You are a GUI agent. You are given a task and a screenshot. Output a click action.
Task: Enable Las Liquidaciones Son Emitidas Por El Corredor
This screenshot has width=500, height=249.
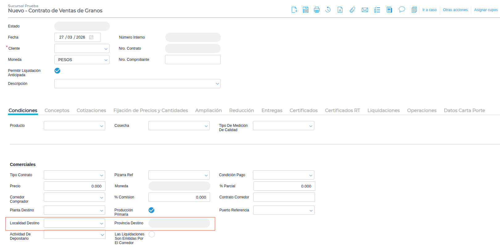pos(152,234)
